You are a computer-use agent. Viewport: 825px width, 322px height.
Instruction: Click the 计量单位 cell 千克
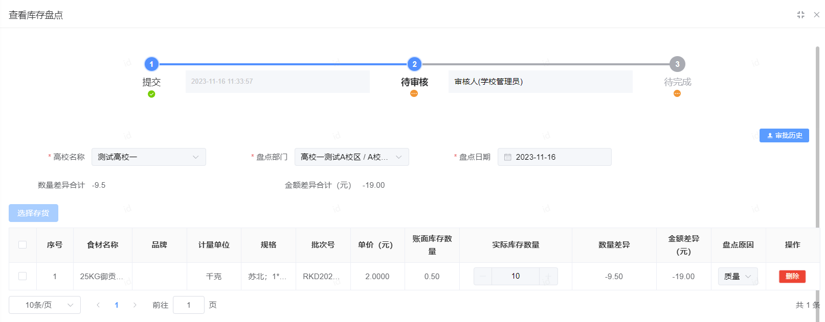(x=214, y=276)
